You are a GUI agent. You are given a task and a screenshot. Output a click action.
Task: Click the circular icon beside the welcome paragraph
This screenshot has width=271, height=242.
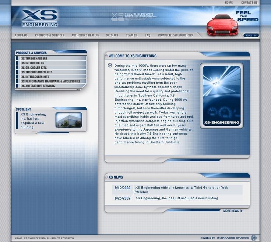110,65
